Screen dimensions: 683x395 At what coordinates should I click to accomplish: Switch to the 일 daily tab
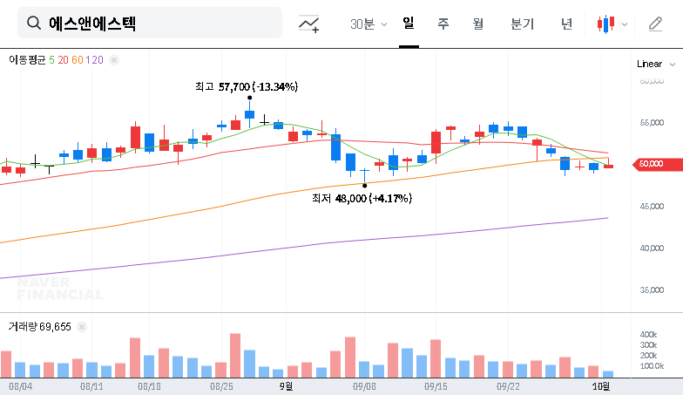pyautogui.click(x=408, y=24)
